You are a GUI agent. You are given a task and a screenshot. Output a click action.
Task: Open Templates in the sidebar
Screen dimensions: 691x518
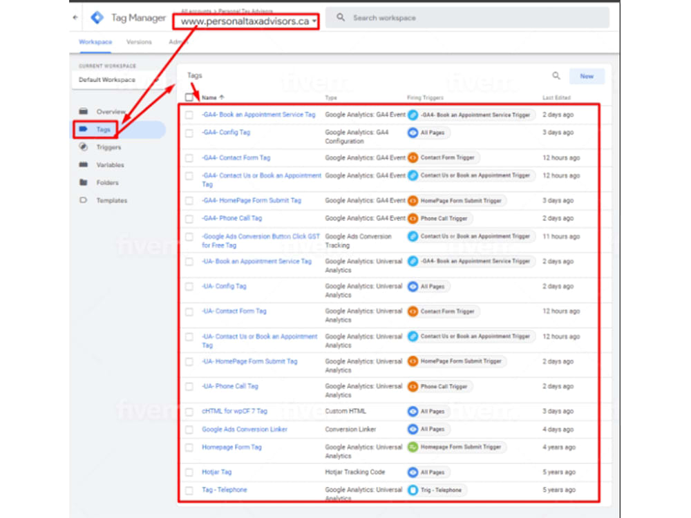click(112, 200)
